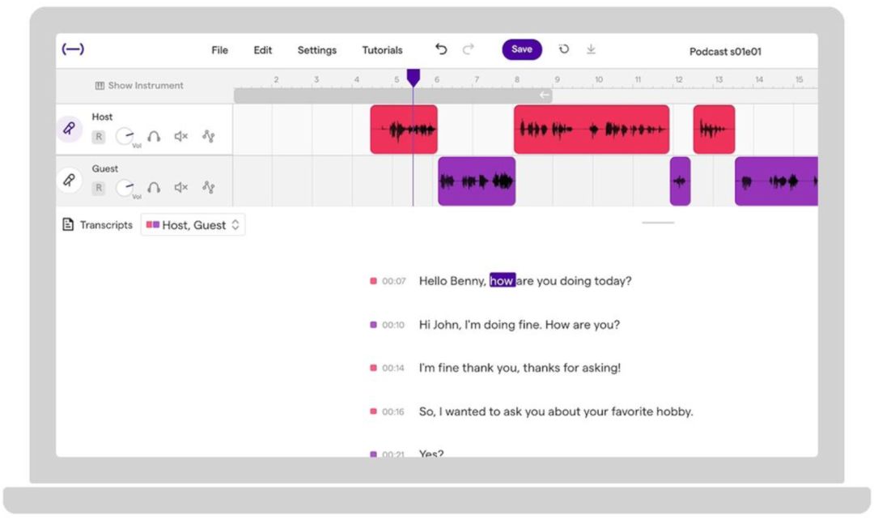This screenshot has width=874, height=524.
Task: Mute the Guest track
Action: pyautogui.click(x=180, y=188)
